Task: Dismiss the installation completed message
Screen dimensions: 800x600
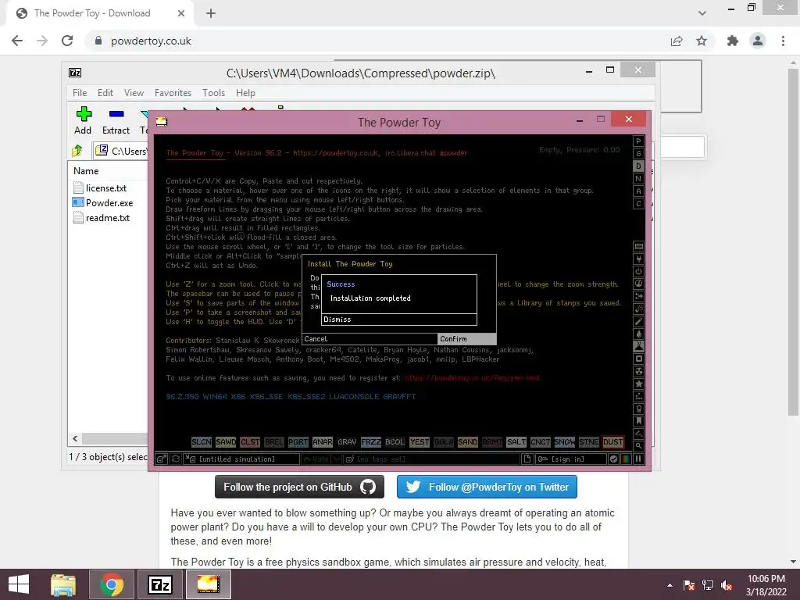Action: pyautogui.click(x=399, y=320)
